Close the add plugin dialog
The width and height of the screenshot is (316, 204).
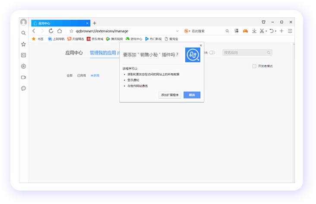pyautogui.click(x=201, y=45)
